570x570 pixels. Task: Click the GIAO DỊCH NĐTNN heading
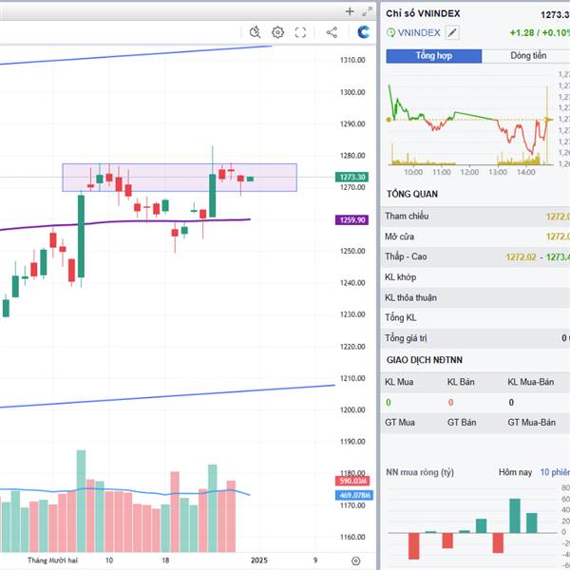click(425, 360)
